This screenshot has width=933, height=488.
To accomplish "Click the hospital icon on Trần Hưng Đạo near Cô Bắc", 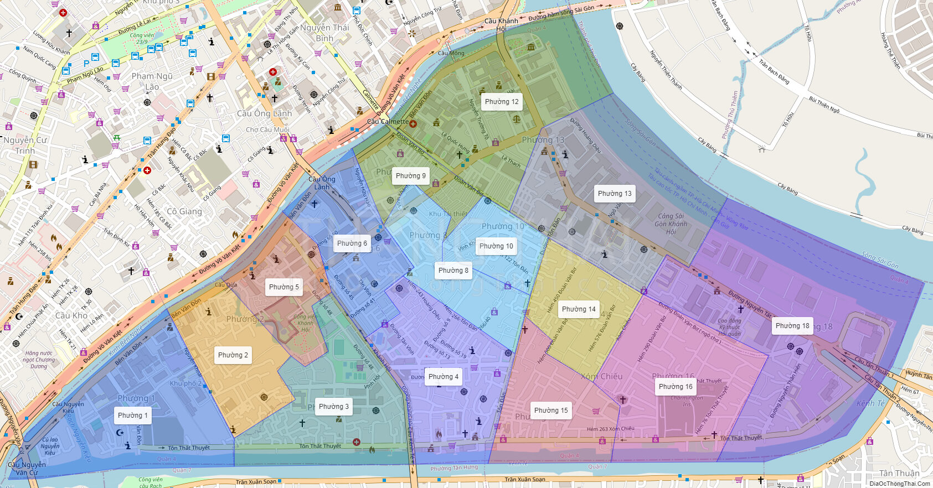I will coord(147,170).
